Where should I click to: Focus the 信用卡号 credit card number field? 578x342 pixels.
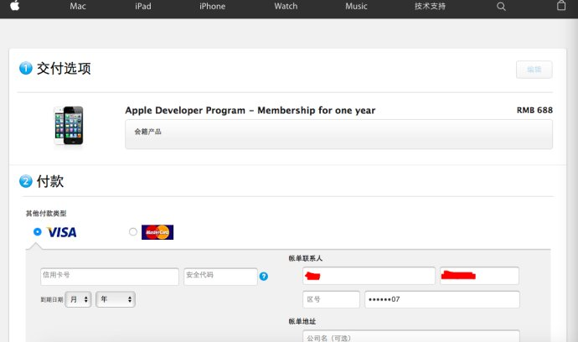110,277
